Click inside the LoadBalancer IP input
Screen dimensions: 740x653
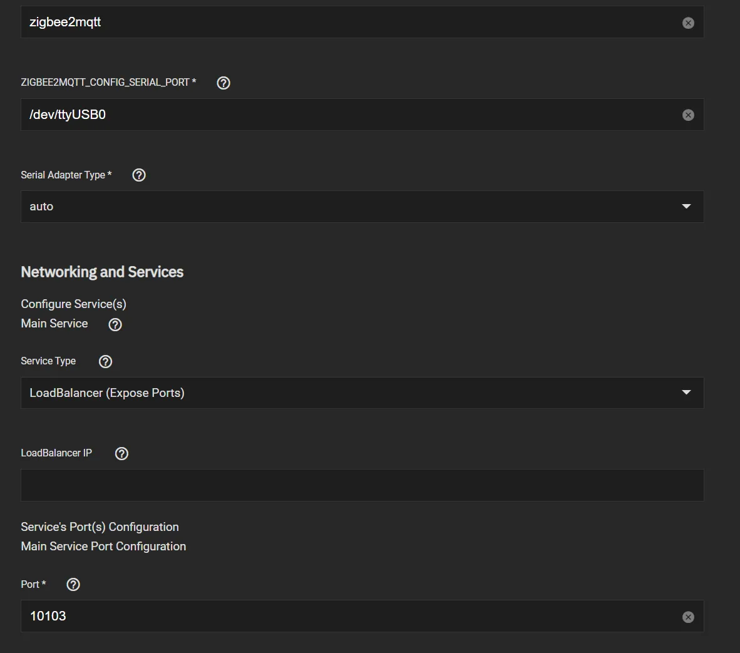point(362,485)
